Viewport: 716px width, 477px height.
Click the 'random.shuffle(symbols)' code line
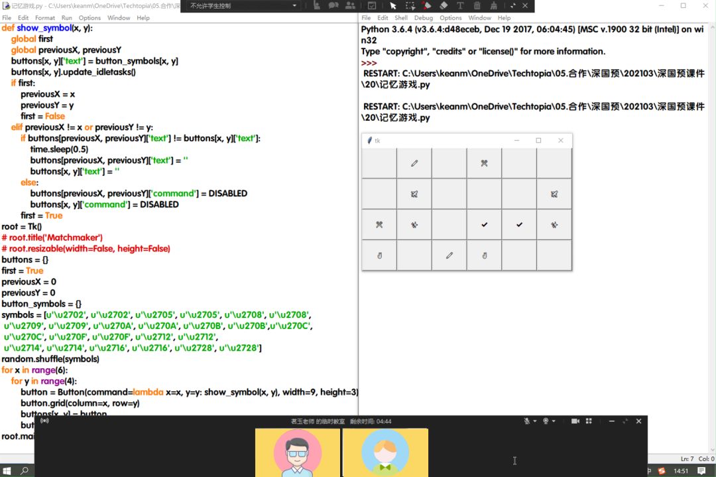(x=50, y=359)
